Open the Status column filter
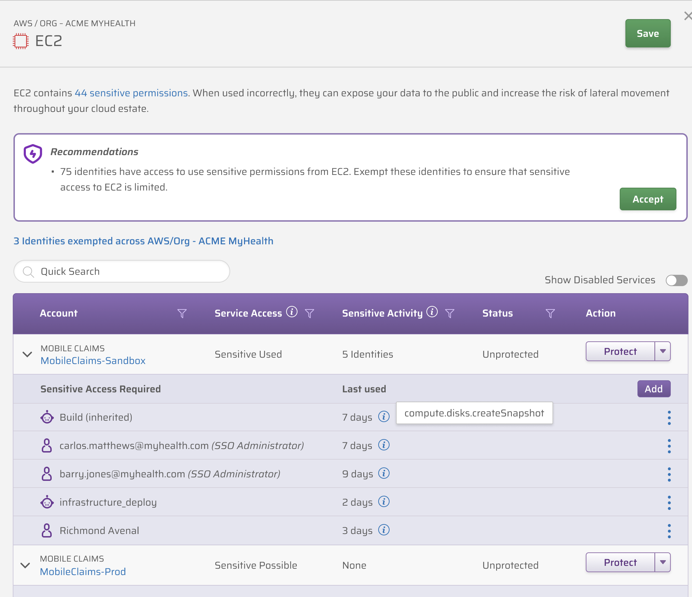 point(550,313)
